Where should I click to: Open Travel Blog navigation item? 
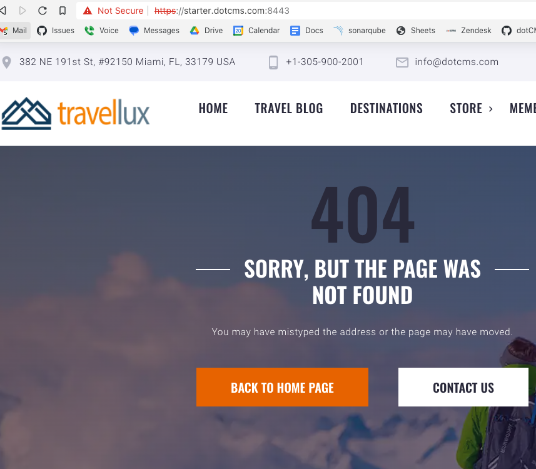click(x=289, y=108)
